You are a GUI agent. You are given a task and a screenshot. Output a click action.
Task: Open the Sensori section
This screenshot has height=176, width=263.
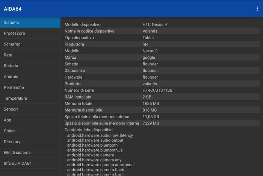[x=30, y=109]
